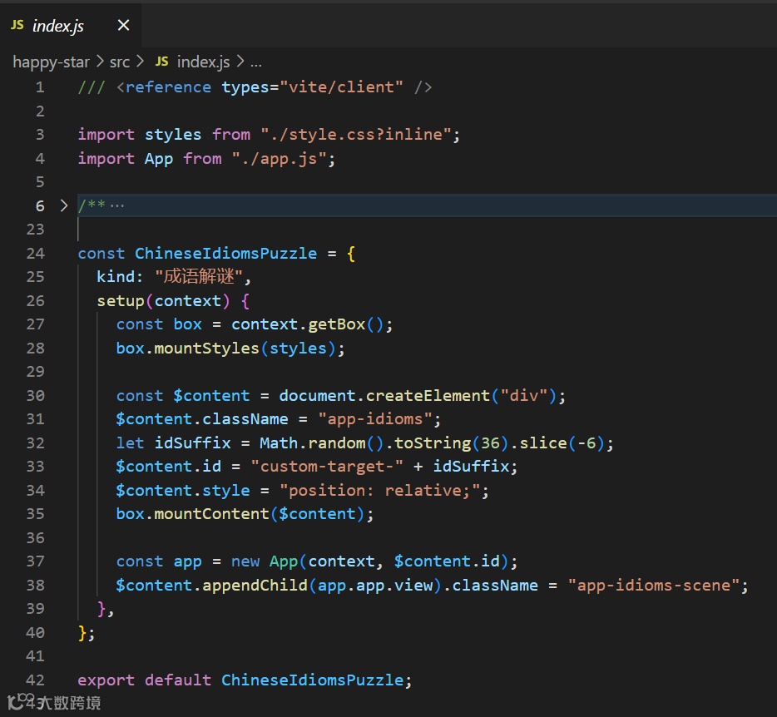The image size is (777, 717).
Task: Click ChineseIdiomsPuzzle in export default line
Action: [x=312, y=680]
